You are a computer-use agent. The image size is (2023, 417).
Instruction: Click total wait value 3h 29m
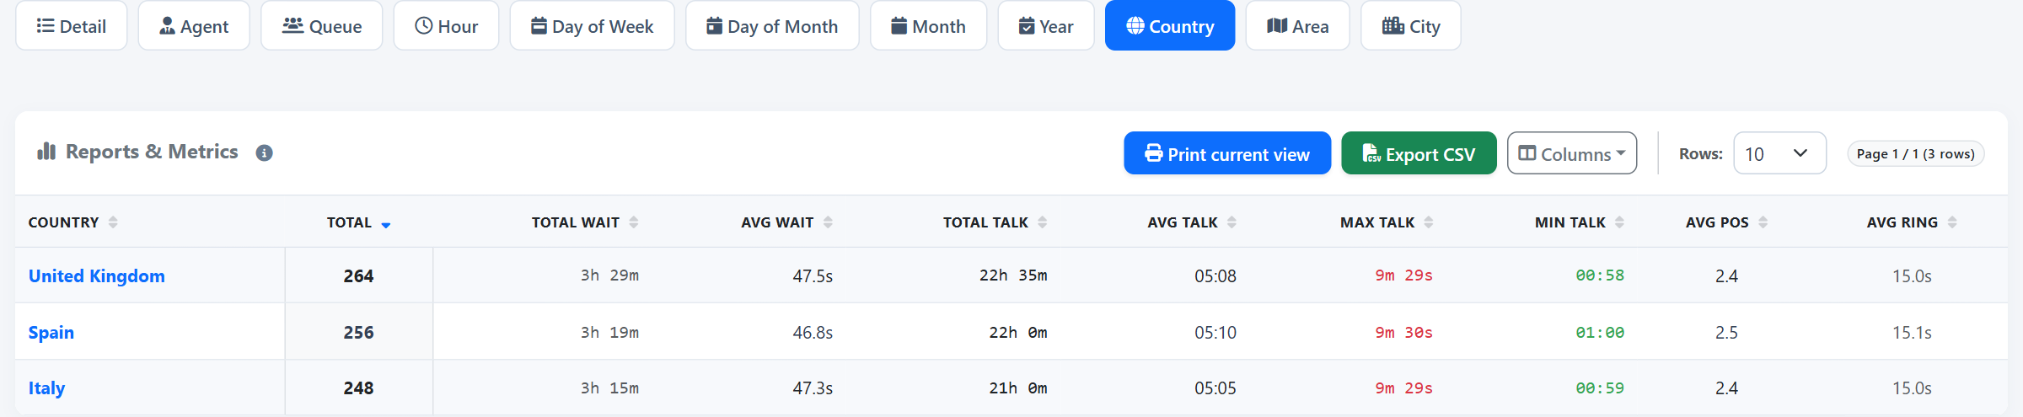609,275
